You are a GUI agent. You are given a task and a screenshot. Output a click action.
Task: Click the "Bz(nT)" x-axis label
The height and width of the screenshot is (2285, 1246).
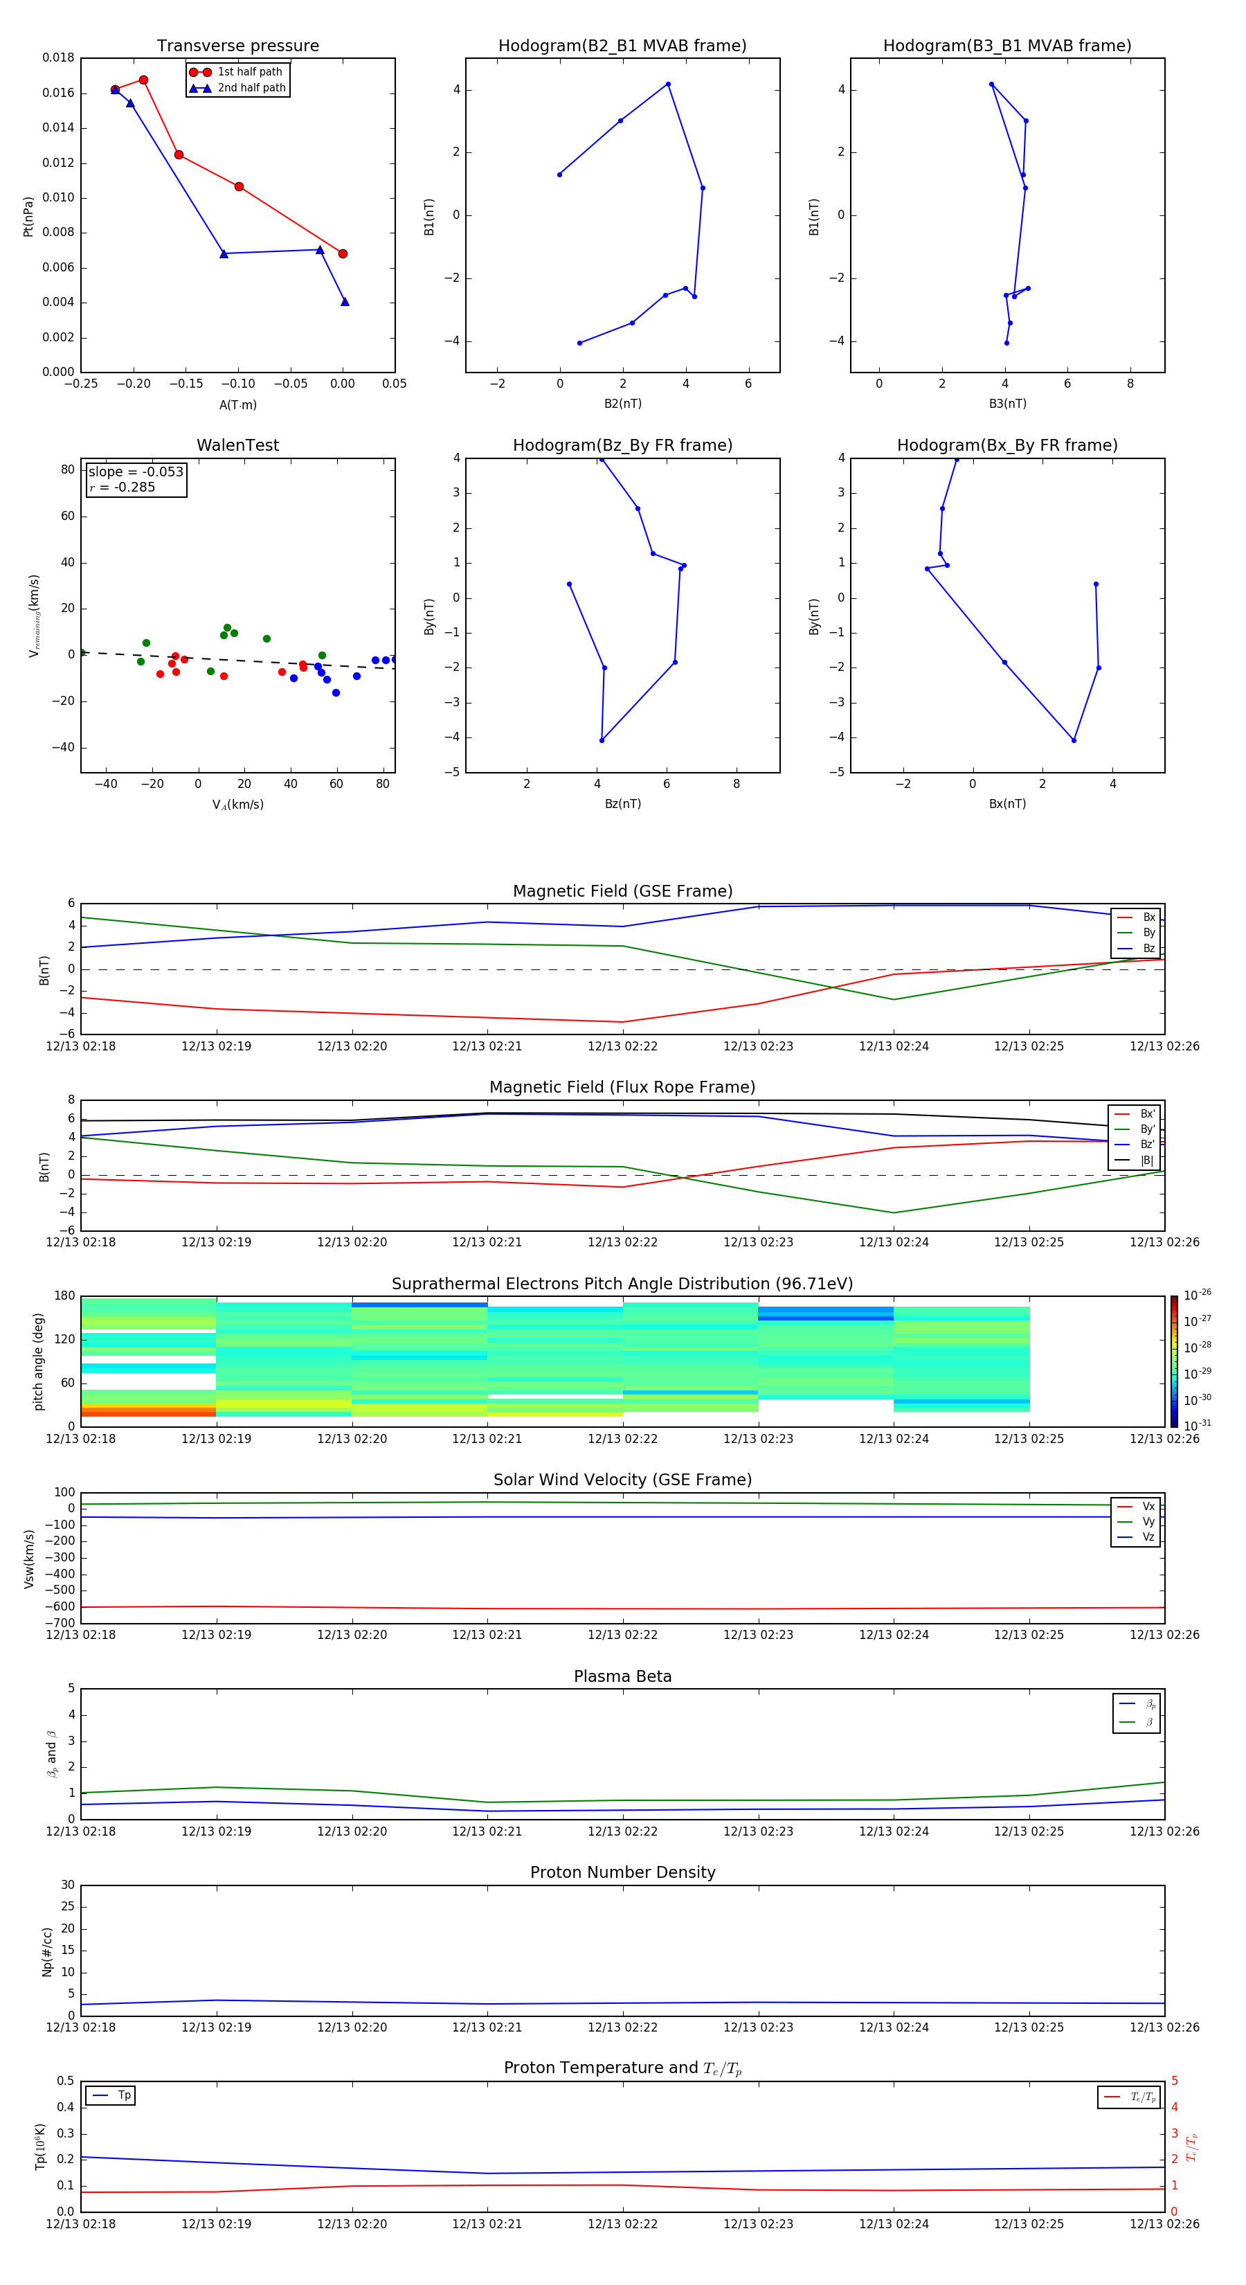622,804
